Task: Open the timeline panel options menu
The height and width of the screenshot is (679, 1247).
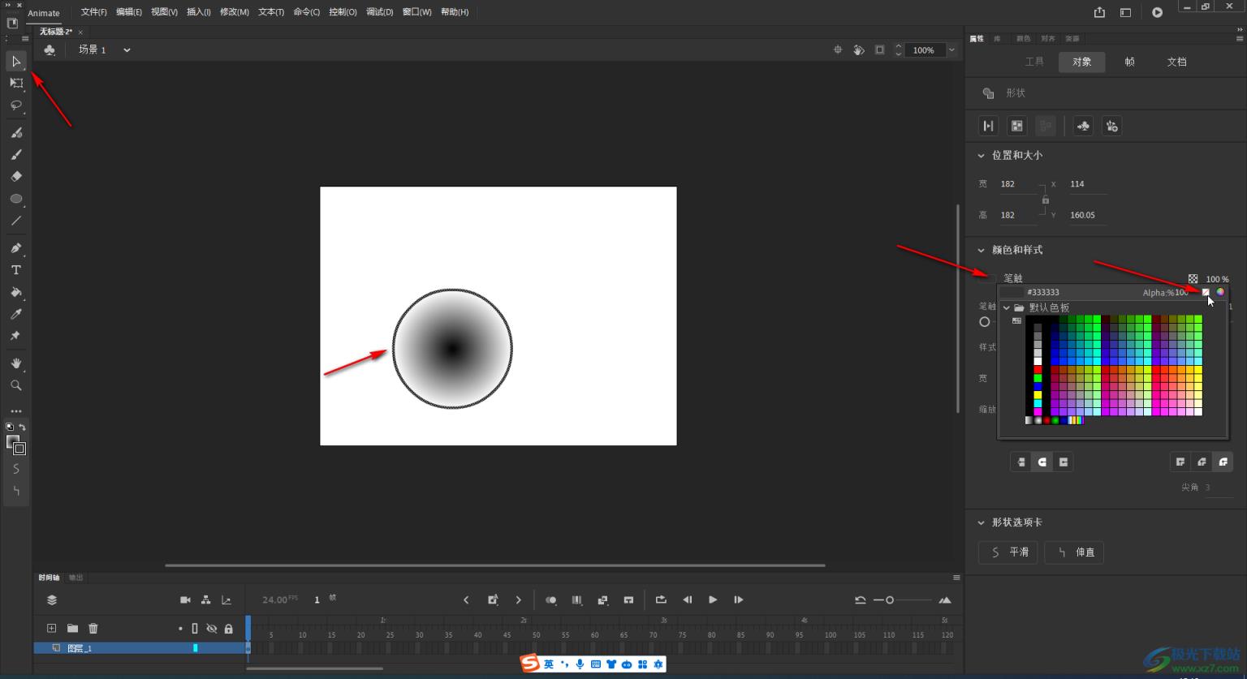Action: click(x=956, y=578)
